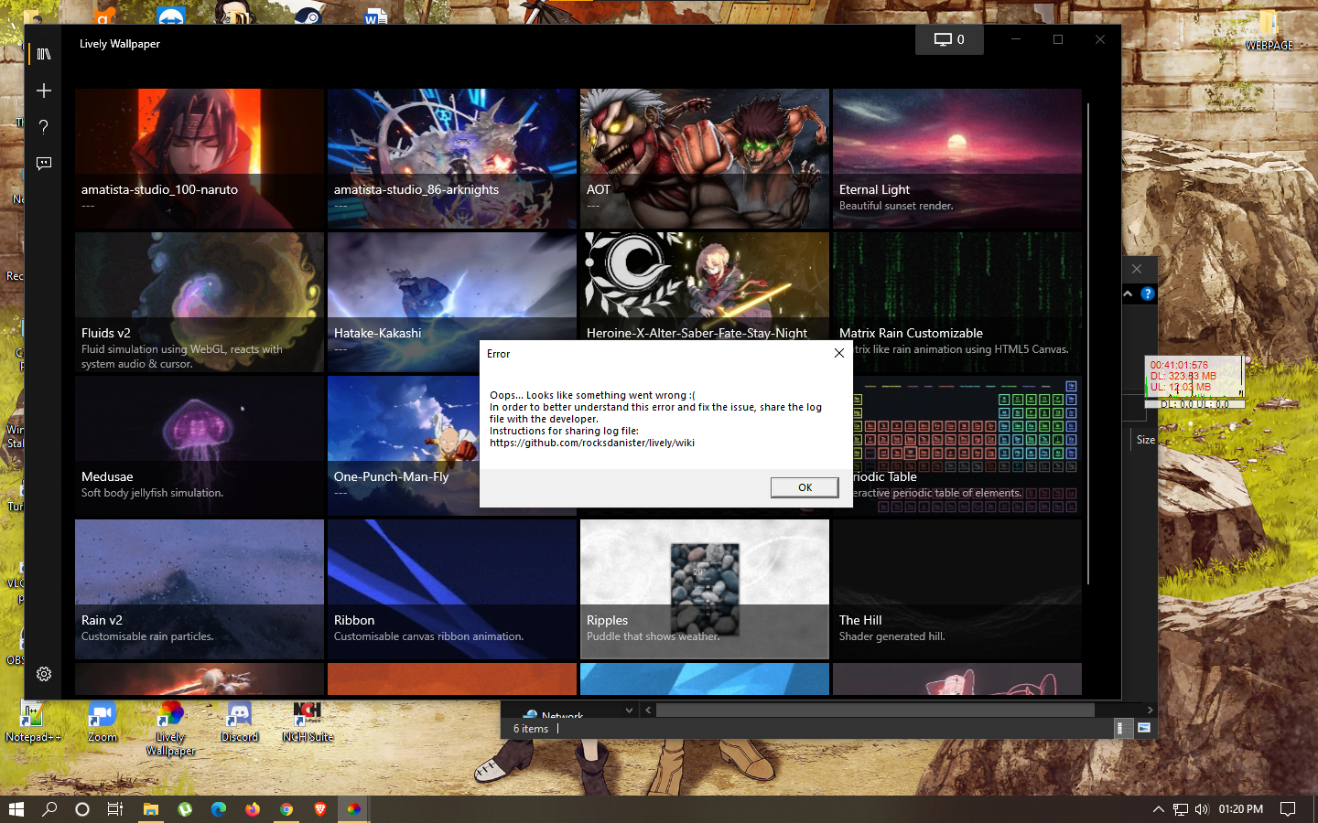Switch the folder to details view

(x=1122, y=728)
